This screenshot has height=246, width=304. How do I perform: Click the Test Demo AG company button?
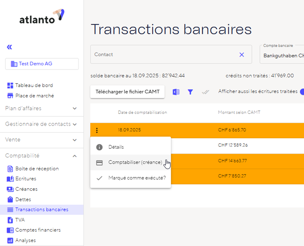tap(42, 64)
